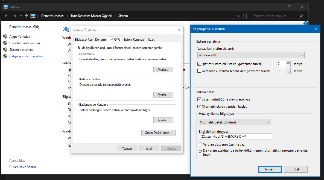The image size is (324, 180).
Task: Click shield icon beside Sistem koruması
Action: click(x=5, y=50)
